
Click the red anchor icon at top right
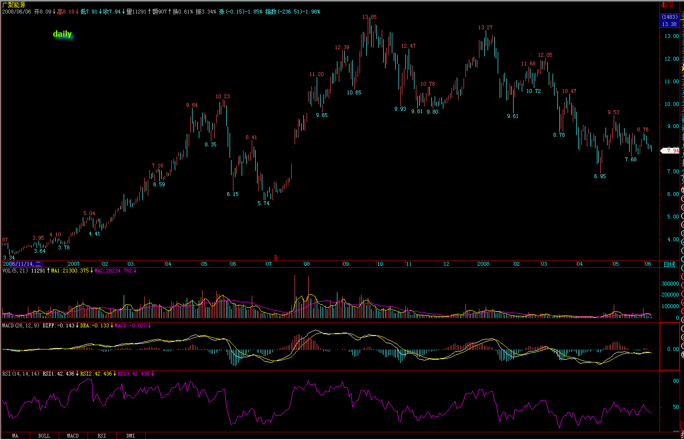tap(663, 4)
